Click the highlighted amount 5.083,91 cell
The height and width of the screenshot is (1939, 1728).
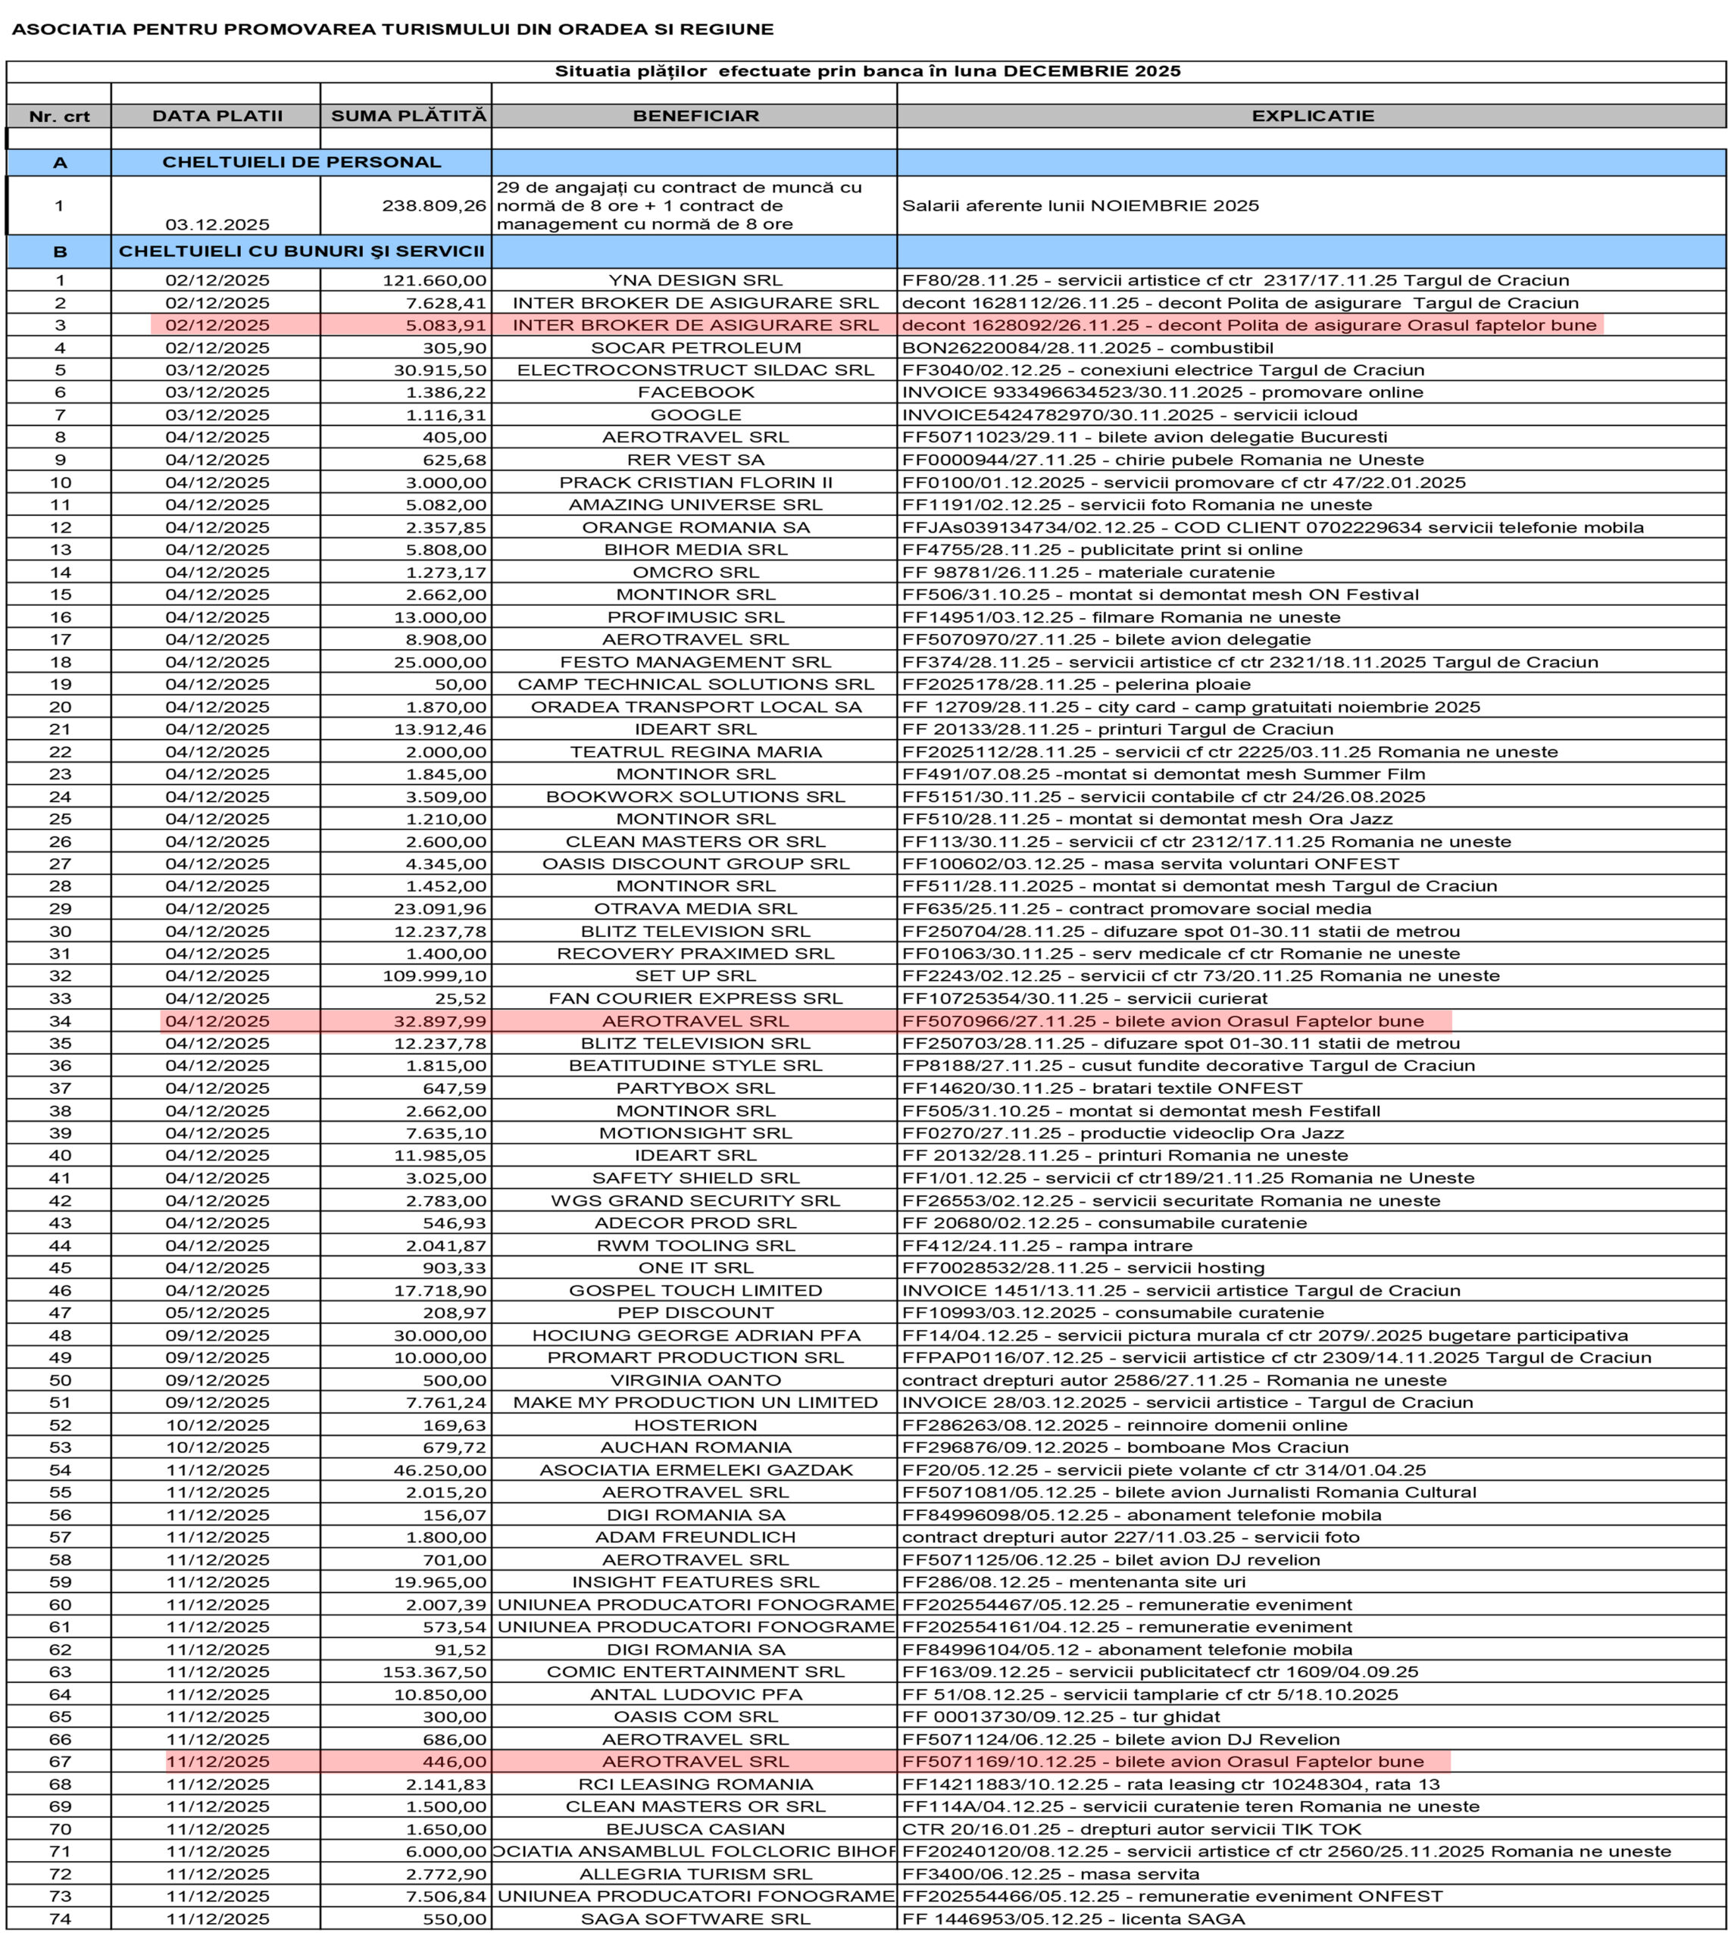(x=446, y=325)
